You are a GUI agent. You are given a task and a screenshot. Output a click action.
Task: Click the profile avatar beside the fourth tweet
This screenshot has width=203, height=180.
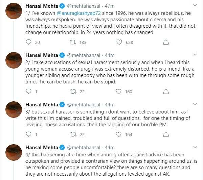[14, 152]
